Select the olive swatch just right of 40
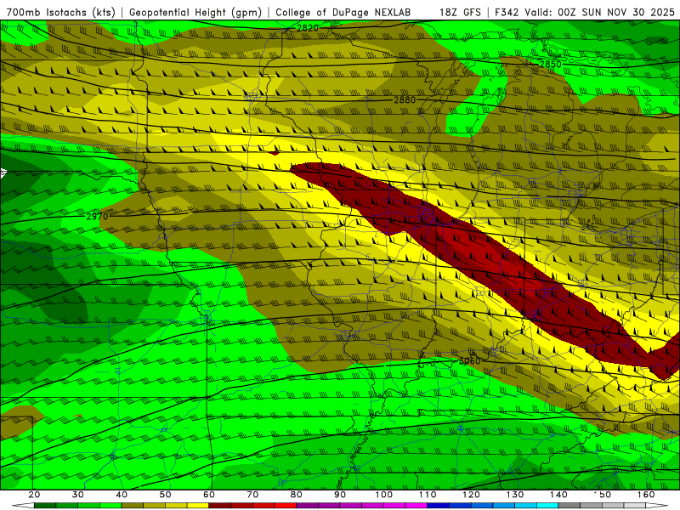Screen dimensions: 680x510 coord(133,506)
